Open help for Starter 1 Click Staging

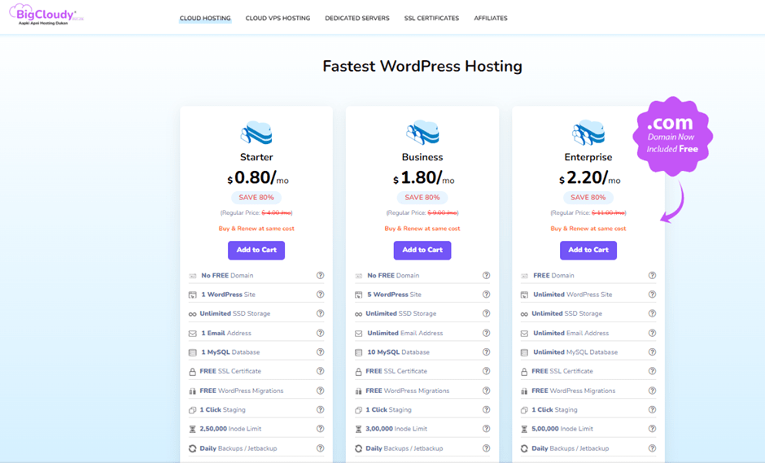(x=320, y=409)
